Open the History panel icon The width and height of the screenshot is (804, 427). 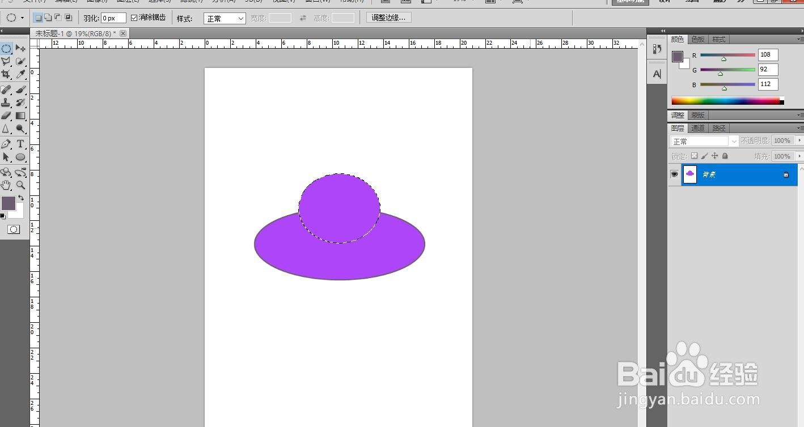coord(657,49)
